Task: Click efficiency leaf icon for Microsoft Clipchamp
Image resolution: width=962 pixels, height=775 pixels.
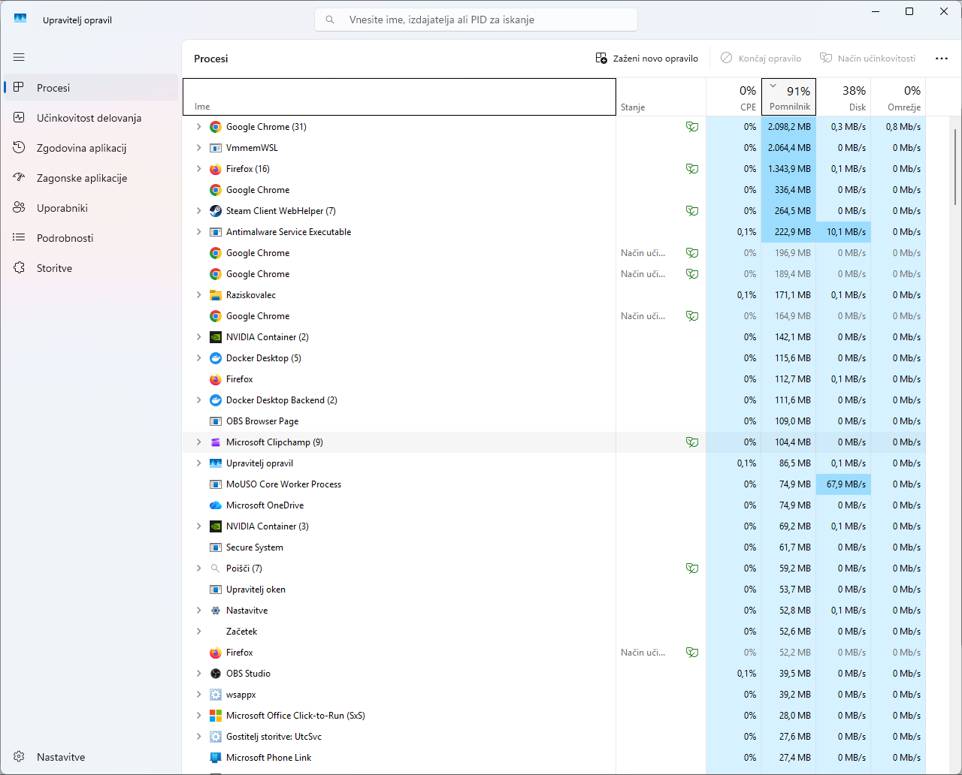Action: [x=692, y=442]
